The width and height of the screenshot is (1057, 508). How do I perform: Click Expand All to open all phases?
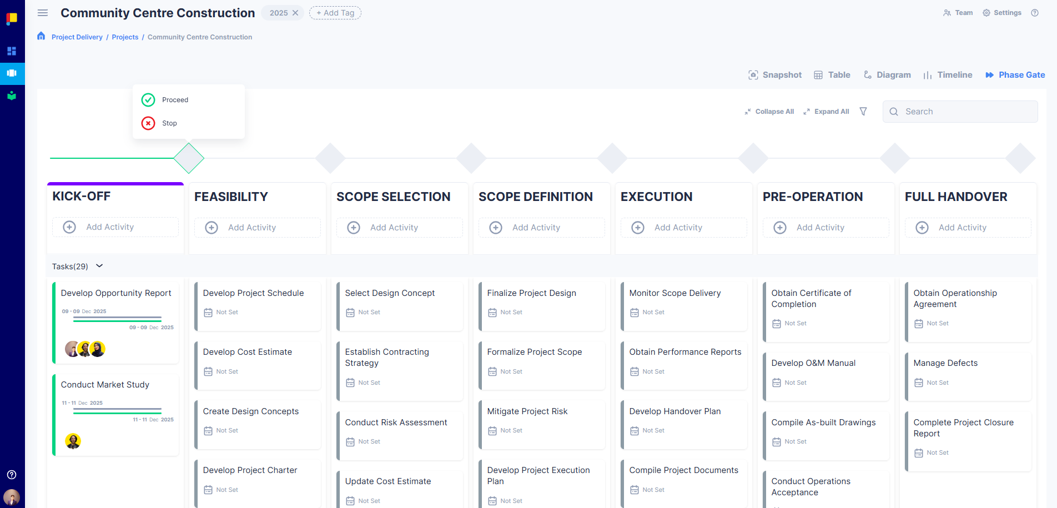coord(826,112)
